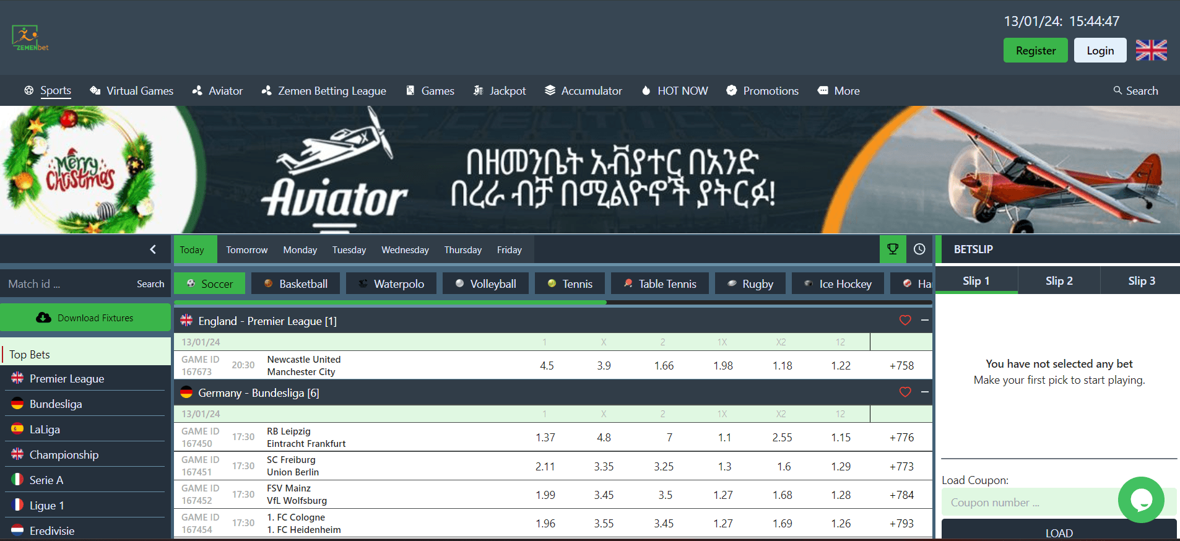Image resolution: width=1180 pixels, height=541 pixels.
Task: Click the Ligue 1 France flag in sidebar
Action: point(17,505)
